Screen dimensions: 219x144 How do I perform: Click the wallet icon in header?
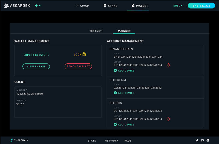pos(133,5)
